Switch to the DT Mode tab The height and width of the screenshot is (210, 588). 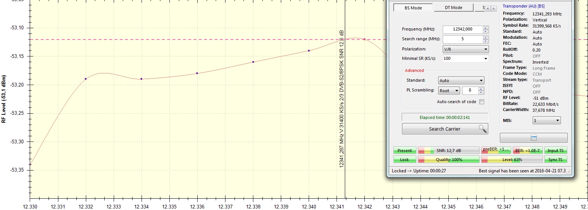pyautogui.click(x=453, y=8)
